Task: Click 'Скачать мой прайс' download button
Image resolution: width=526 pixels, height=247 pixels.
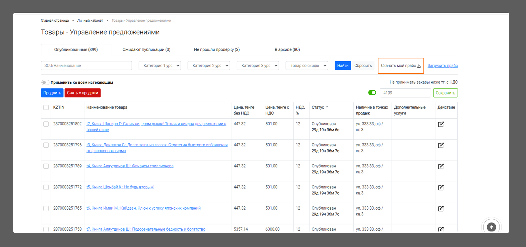Action: pos(401,66)
